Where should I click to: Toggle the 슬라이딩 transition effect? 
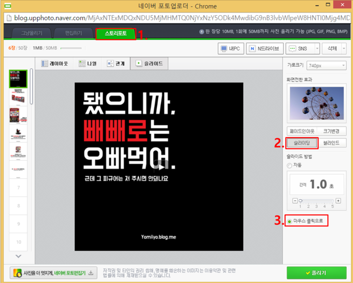[x=302, y=143]
